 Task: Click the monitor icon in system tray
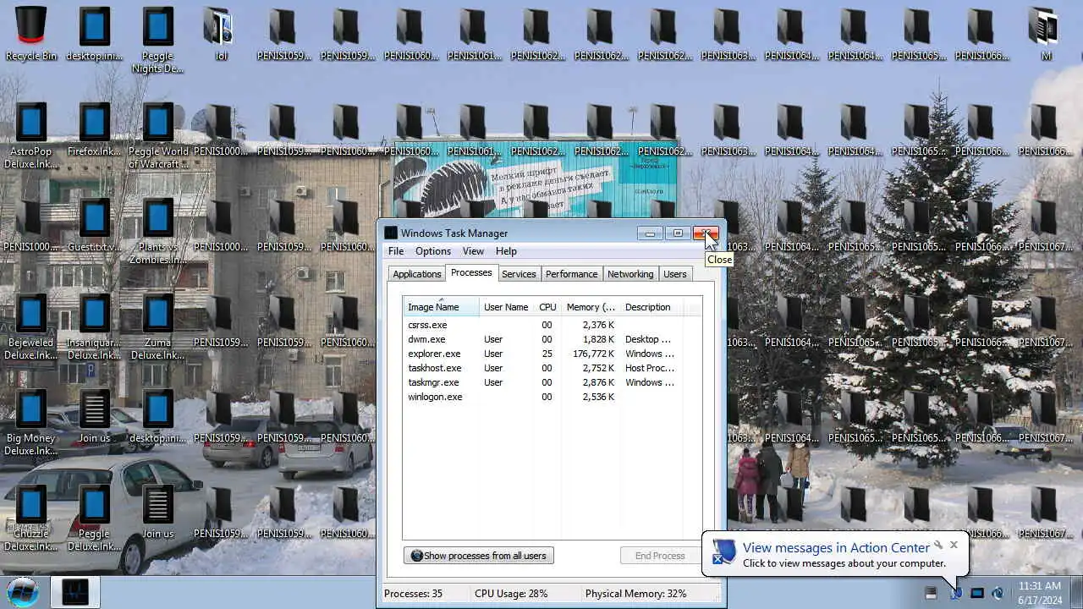click(976, 593)
